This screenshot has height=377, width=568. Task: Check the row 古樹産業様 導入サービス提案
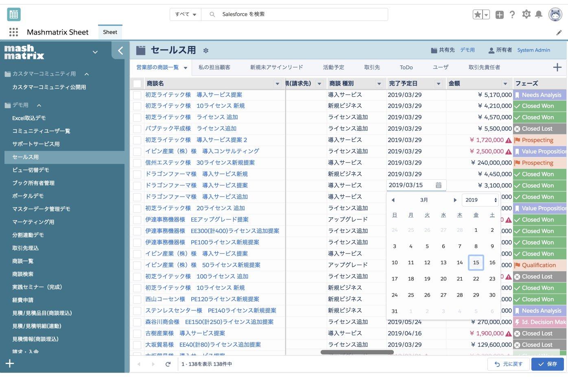point(137,334)
